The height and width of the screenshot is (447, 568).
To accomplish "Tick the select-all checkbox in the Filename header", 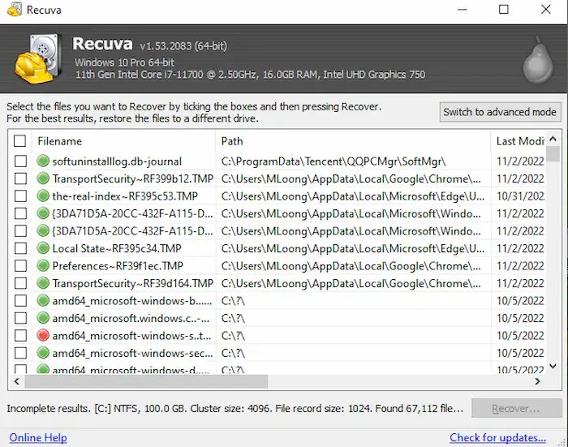I will point(20,141).
